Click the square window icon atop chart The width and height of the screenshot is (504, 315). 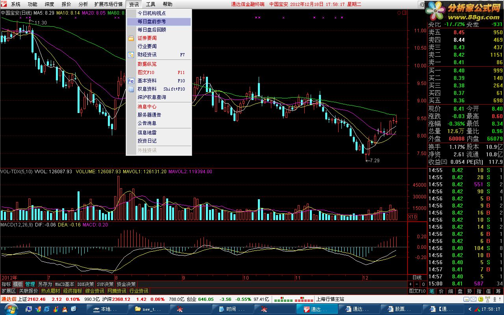point(404,13)
